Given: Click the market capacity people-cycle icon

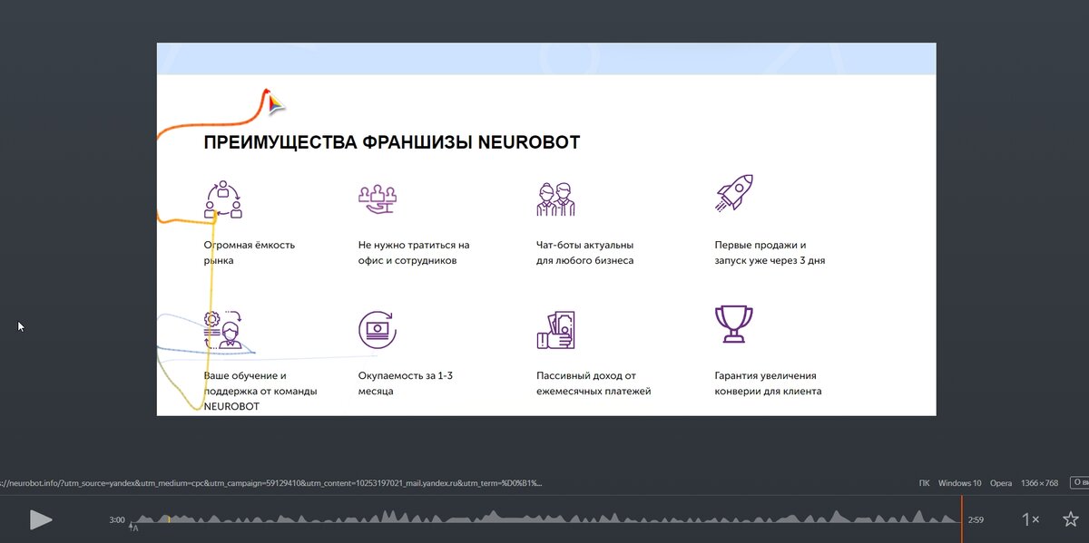Looking at the screenshot, I should click(223, 199).
